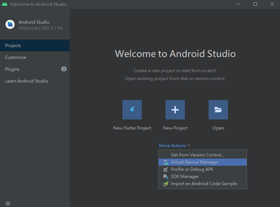Click Virtual Device Manager phone icon
Image resolution: width=280 pixels, height=207 pixels.
point(166,162)
